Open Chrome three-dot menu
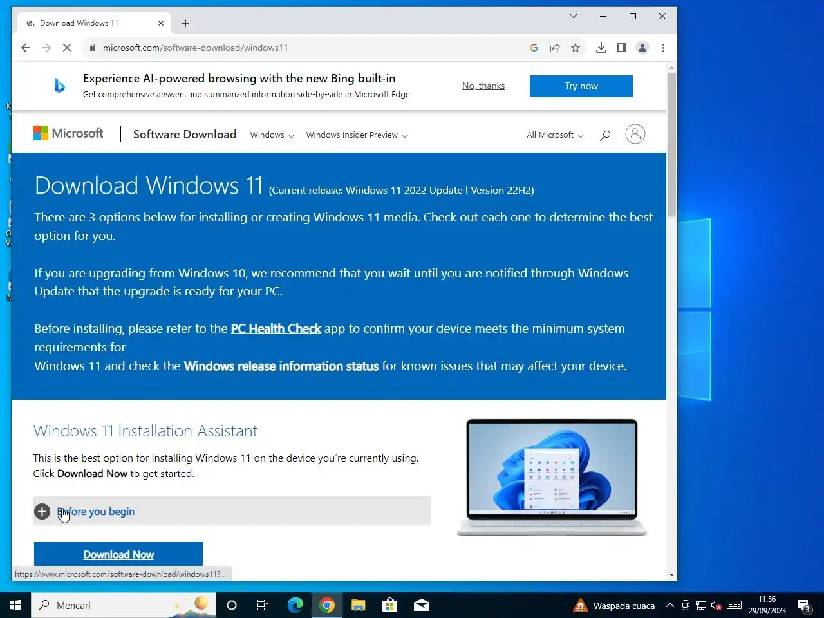The image size is (824, 618). coord(663,48)
